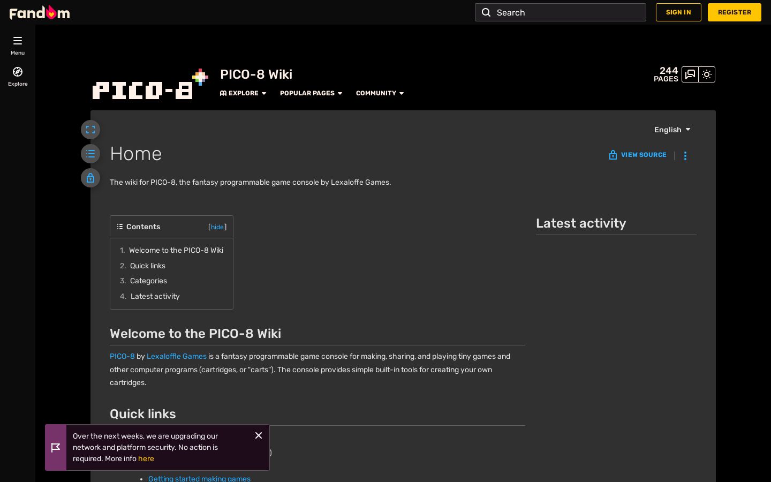Expand the POPULAR PAGES dropdown
Image resolution: width=771 pixels, height=482 pixels.
coord(311,93)
